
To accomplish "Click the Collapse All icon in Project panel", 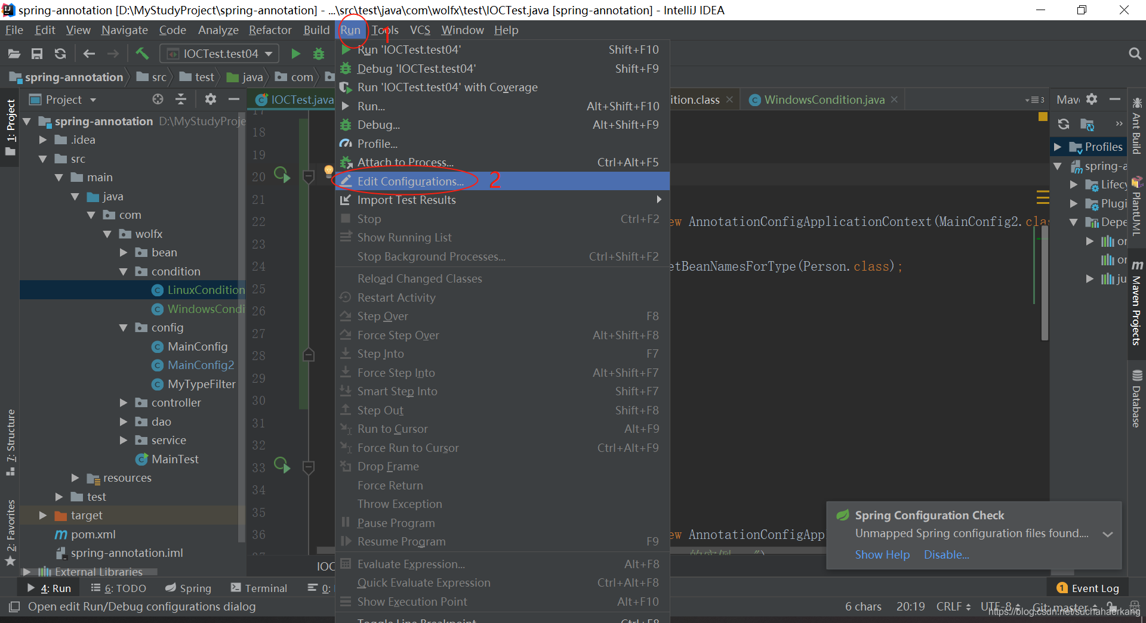I will coord(181,99).
